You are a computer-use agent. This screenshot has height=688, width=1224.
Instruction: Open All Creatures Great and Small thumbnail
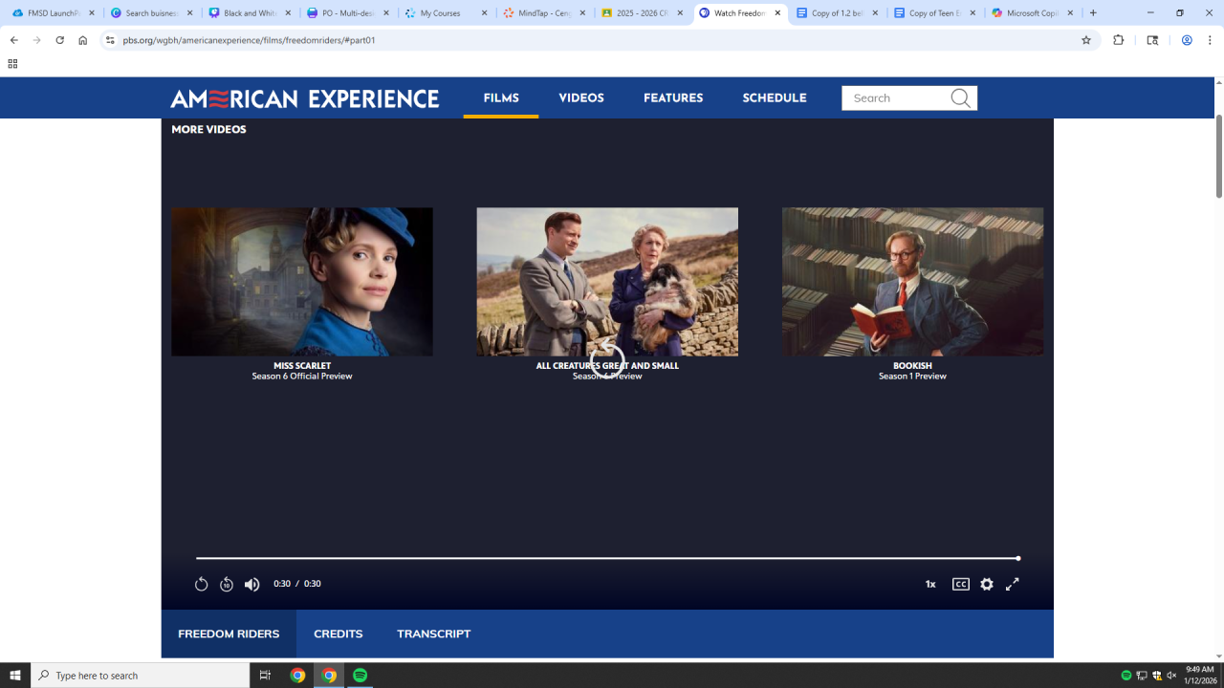coord(607,282)
